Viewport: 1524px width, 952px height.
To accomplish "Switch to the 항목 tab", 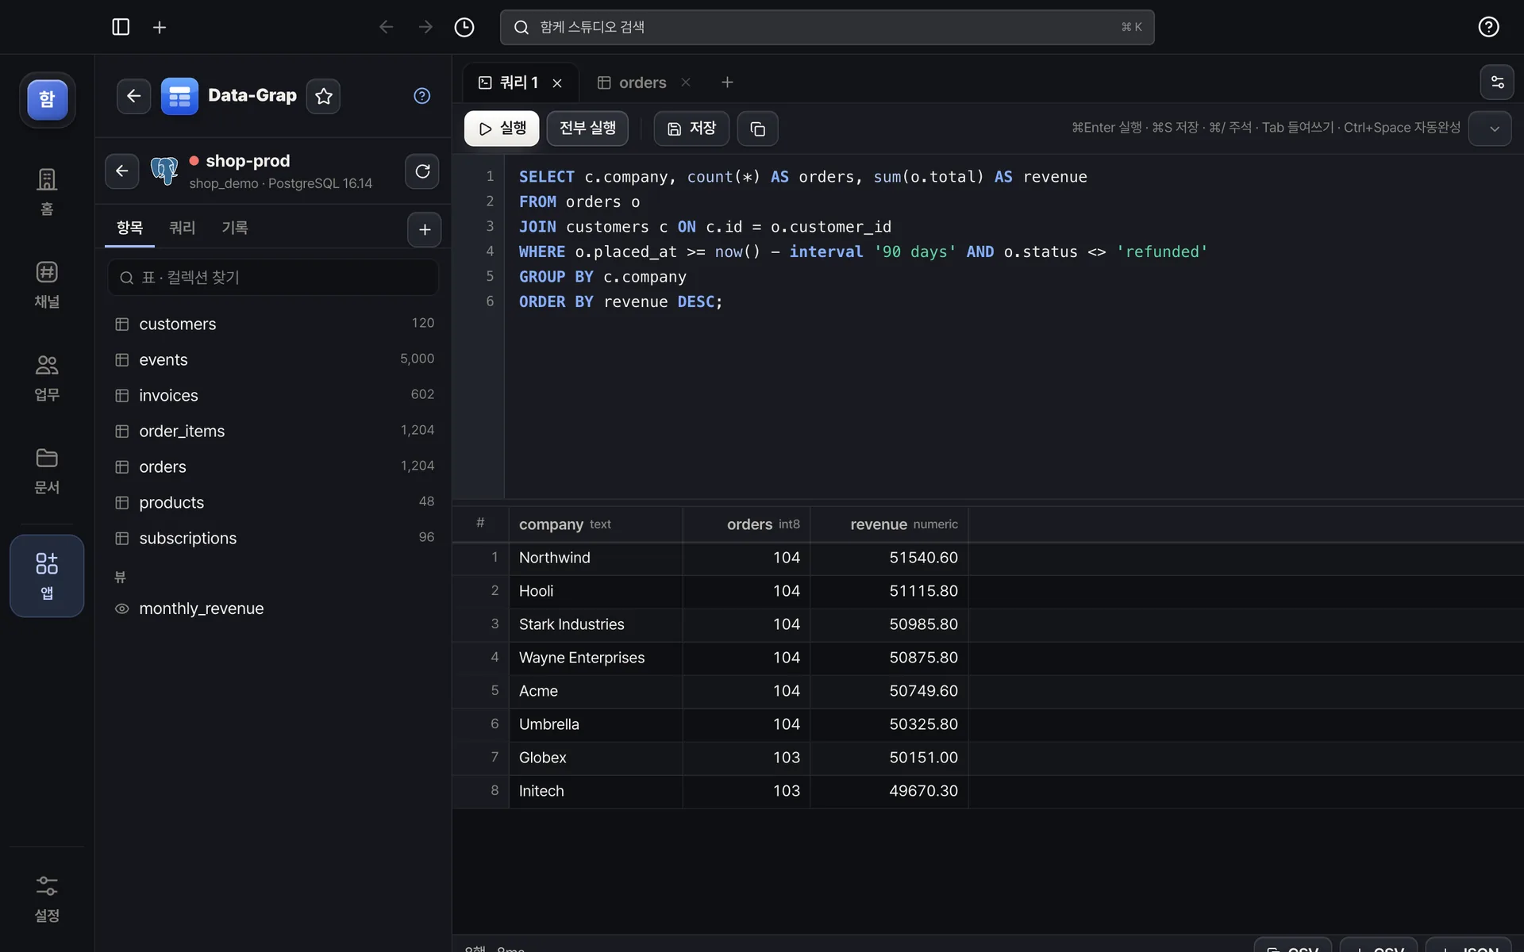I will (129, 228).
